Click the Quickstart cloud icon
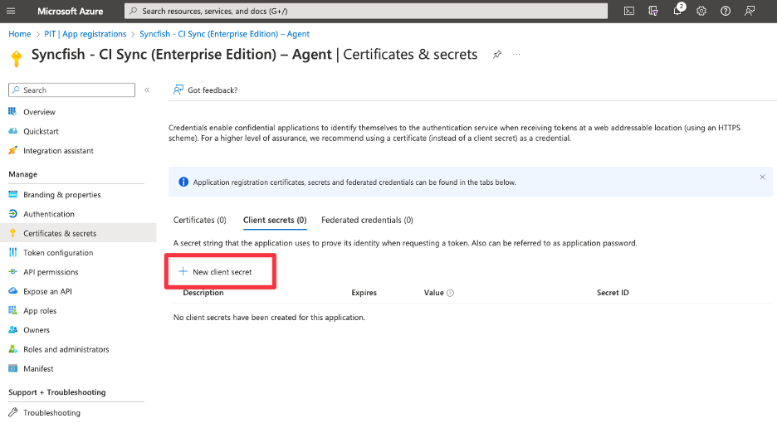This screenshot has width=777, height=423. coord(13,131)
